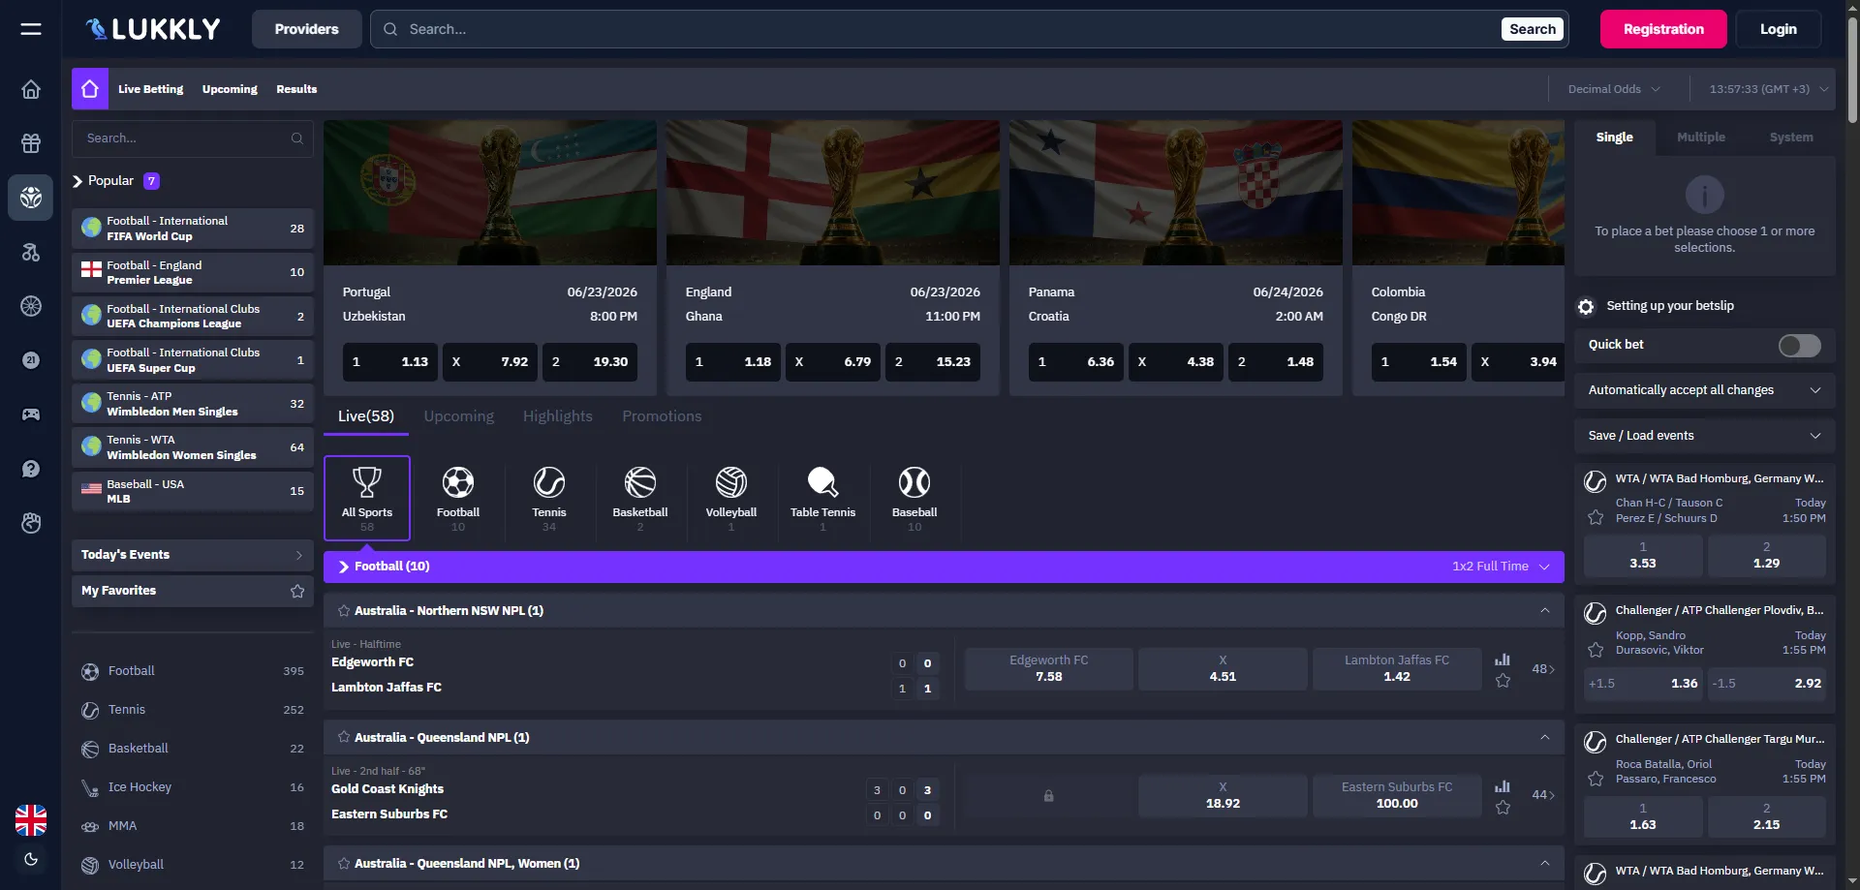The width and height of the screenshot is (1860, 890).
Task: Open the hamburger menu icon
Action: click(31, 29)
